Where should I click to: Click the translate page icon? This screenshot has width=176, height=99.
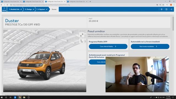[157, 5]
